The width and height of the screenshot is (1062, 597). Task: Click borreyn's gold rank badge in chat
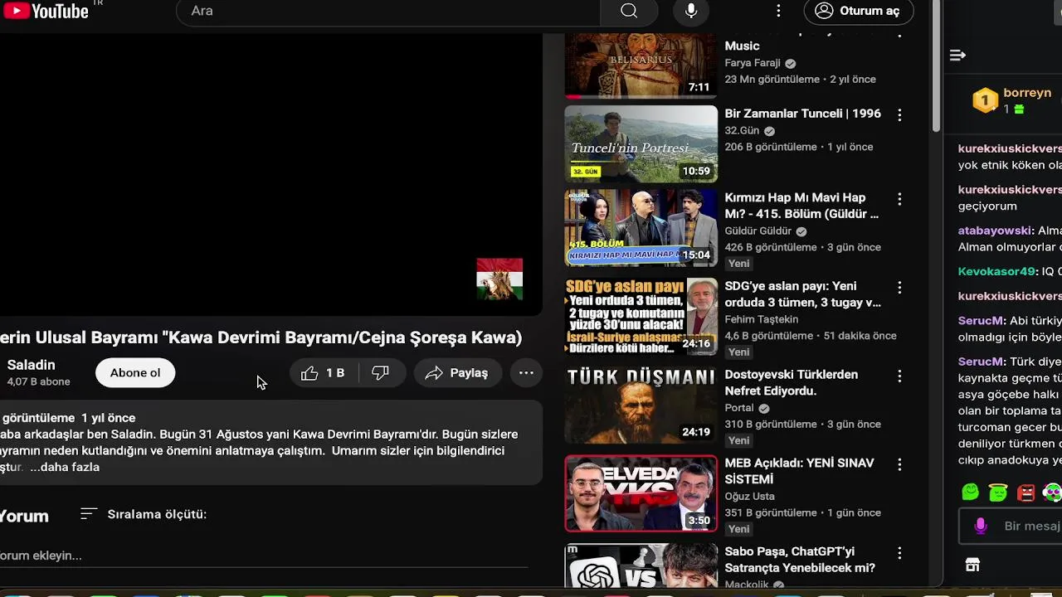pos(985,100)
